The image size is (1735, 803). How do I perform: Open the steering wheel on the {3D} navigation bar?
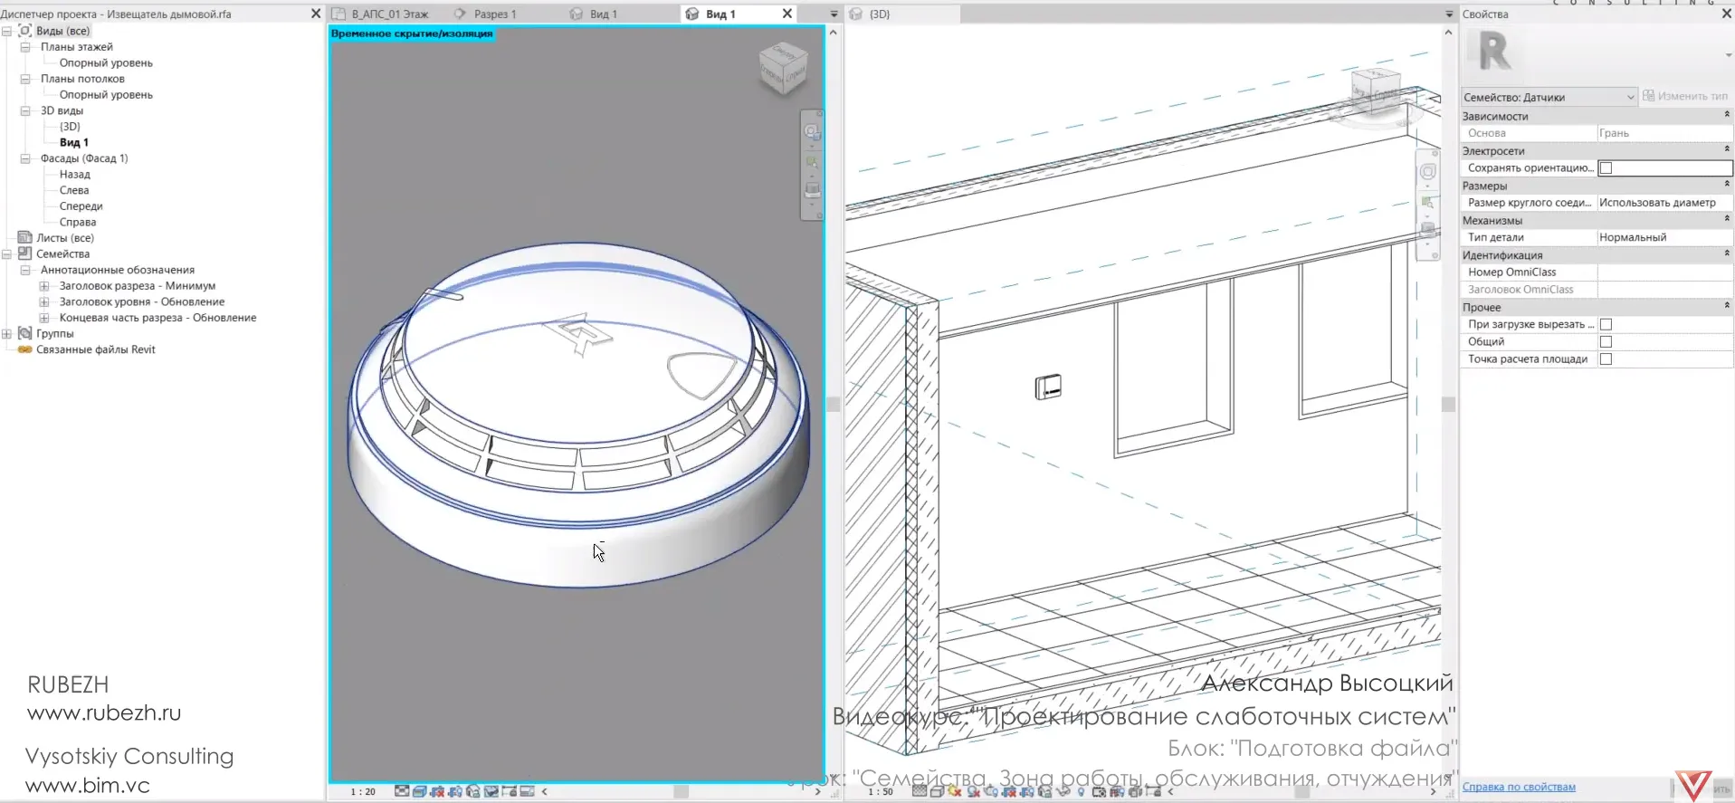coord(1427,171)
